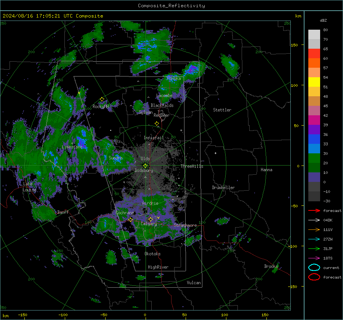The height and width of the screenshot is (320, 343).
Task: Select the red forecast ellipse icon
Action: 314,277
